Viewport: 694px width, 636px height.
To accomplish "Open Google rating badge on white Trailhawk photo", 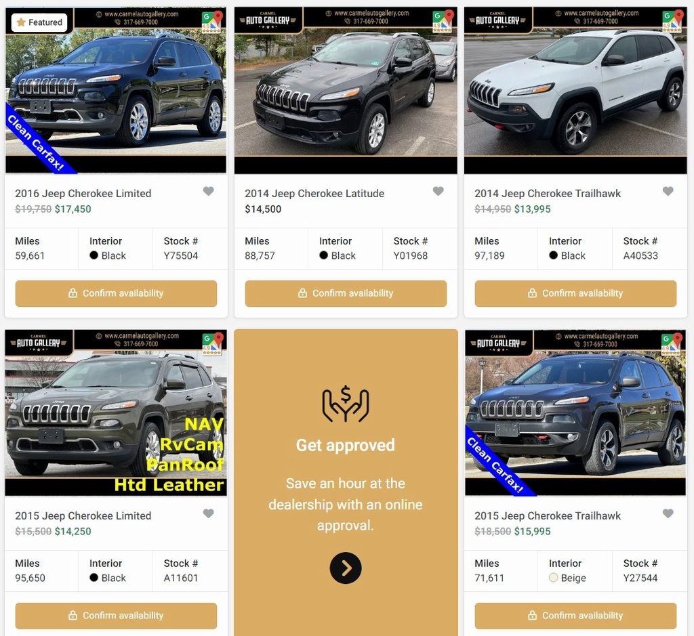I will coord(672,22).
